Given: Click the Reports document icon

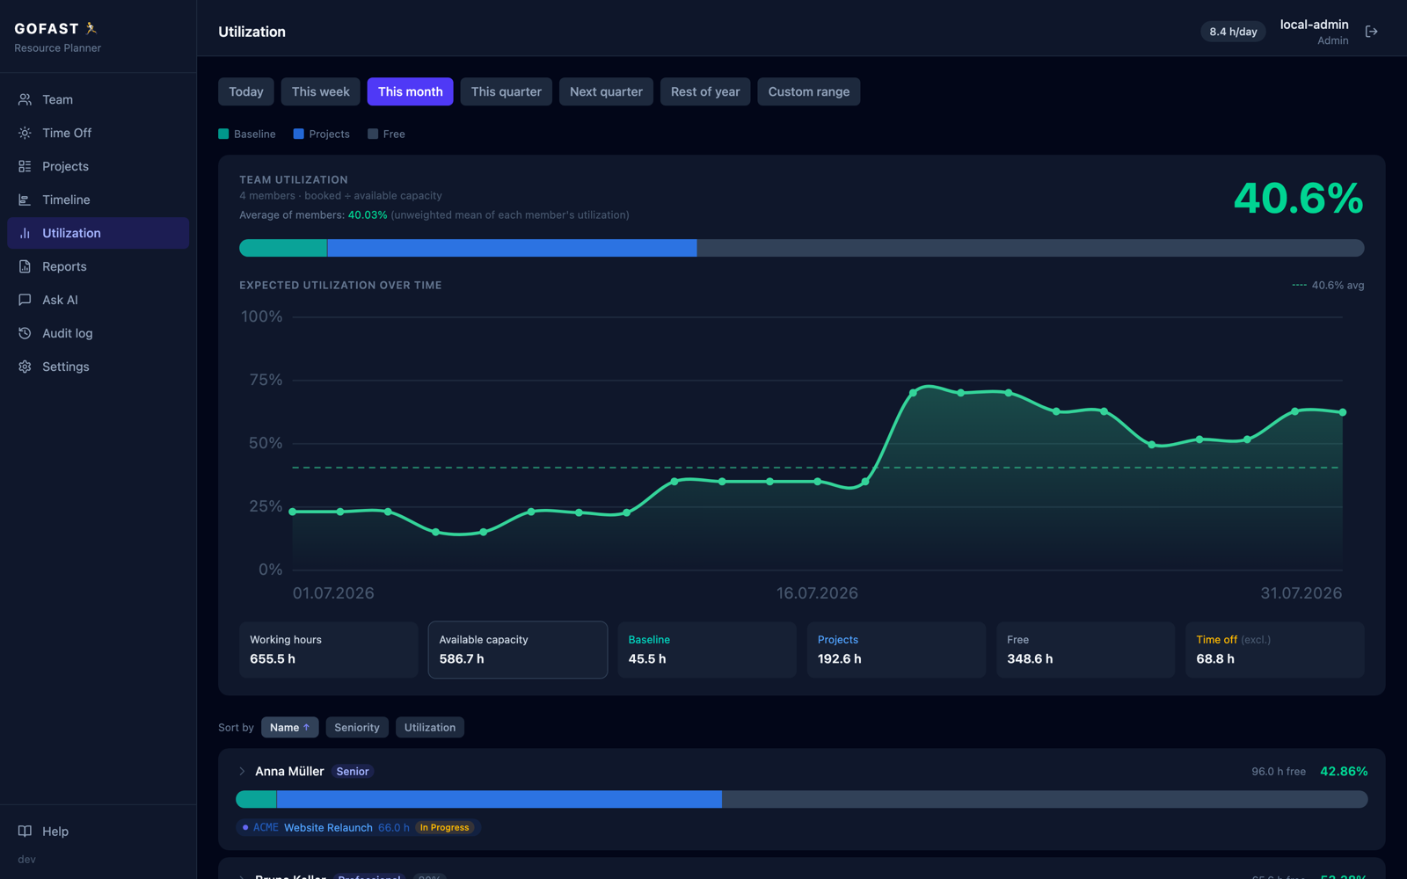Looking at the screenshot, I should point(25,266).
